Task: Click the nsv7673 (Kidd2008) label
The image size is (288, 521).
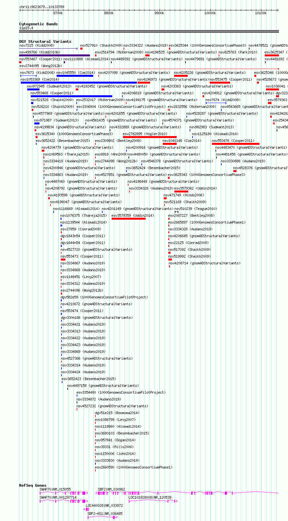Action: (38, 73)
